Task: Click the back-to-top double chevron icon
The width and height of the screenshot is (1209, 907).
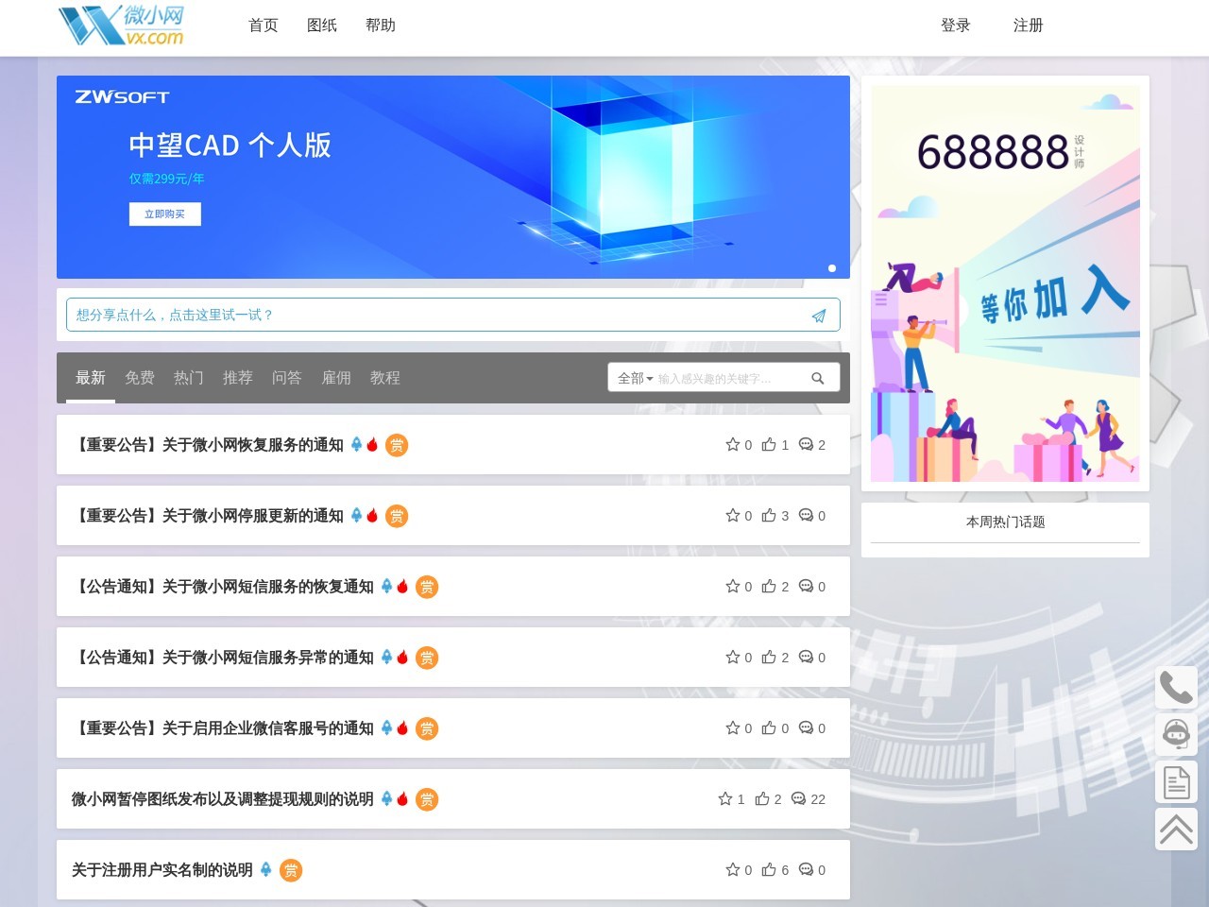Action: pyautogui.click(x=1176, y=829)
